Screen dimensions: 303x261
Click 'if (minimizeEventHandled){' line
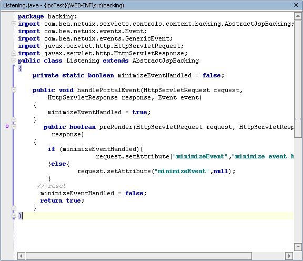(95, 149)
